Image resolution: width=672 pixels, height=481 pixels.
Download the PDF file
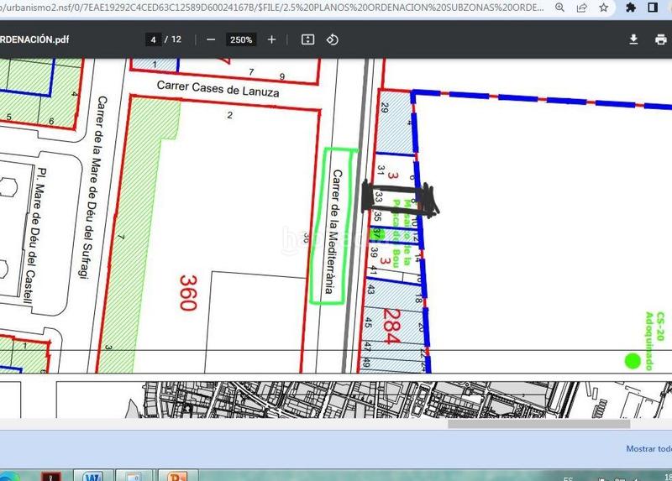pos(635,39)
